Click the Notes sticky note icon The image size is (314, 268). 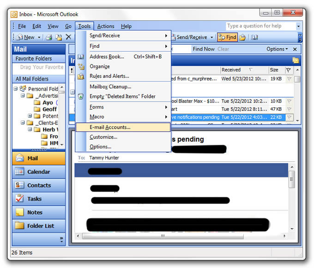pyautogui.click(x=19, y=212)
